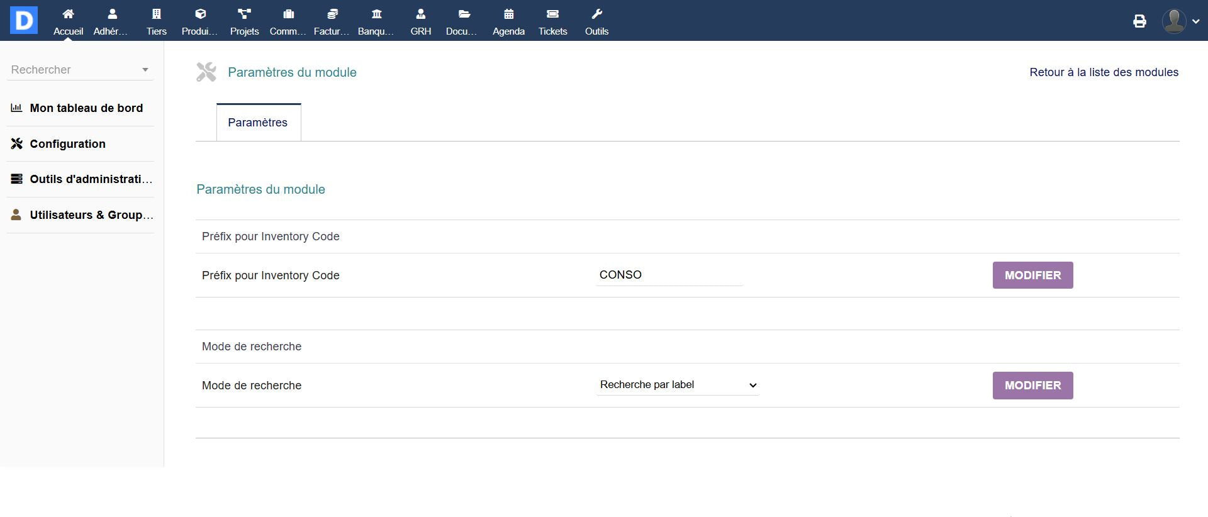Click the Outils wrench icon

[x=596, y=14]
